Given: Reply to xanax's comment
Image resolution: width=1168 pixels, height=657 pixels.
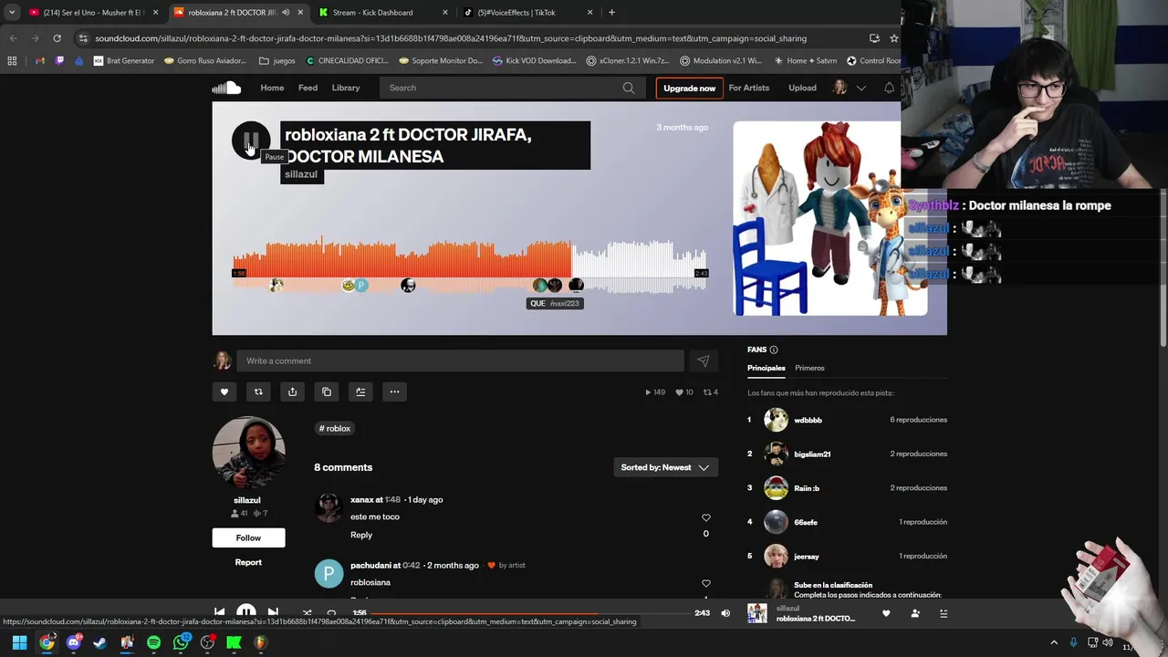Looking at the screenshot, I should click(x=361, y=535).
